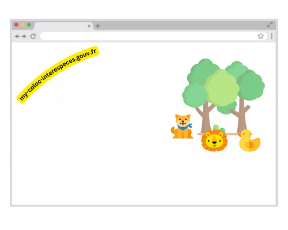
Task: Close the current tab
Action: coord(89,26)
